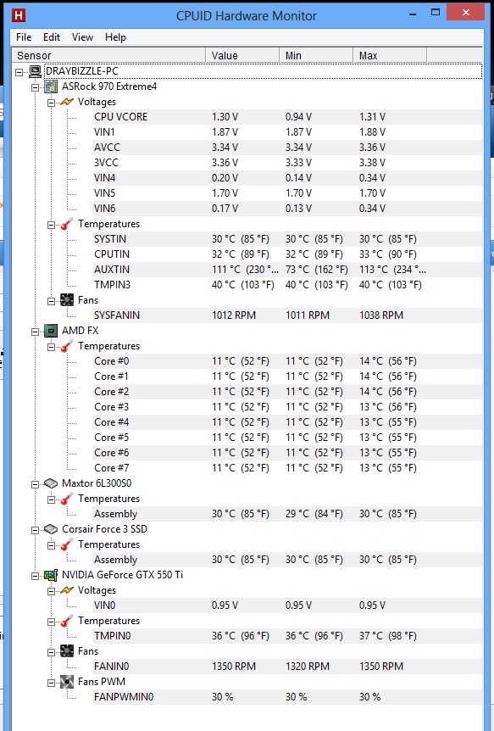Click the fan icon beside motherboard Fans
Screen dimensions: 494x731
tap(67, 300)
